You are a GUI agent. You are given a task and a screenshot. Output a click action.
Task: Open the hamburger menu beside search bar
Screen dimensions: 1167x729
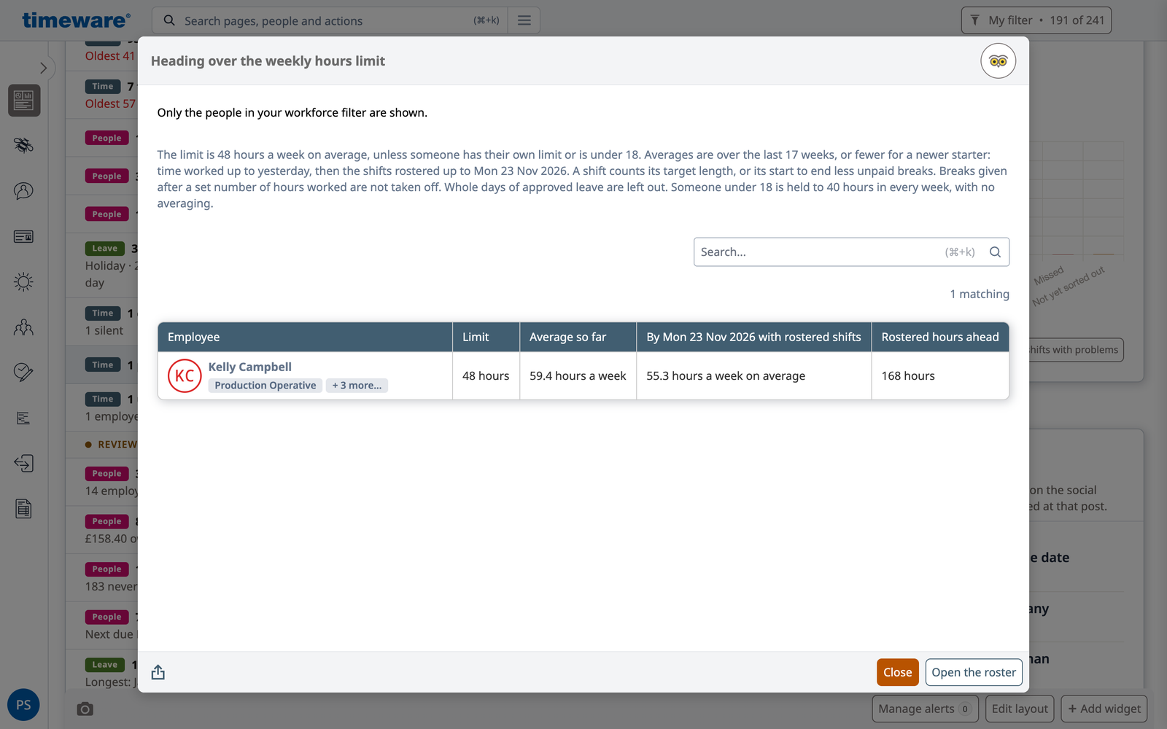(x=524, y=20)
